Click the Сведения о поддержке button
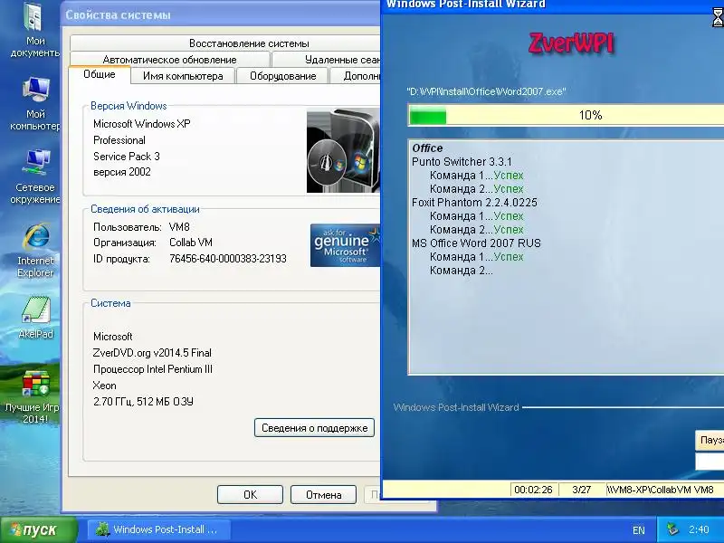 (314, 428)
